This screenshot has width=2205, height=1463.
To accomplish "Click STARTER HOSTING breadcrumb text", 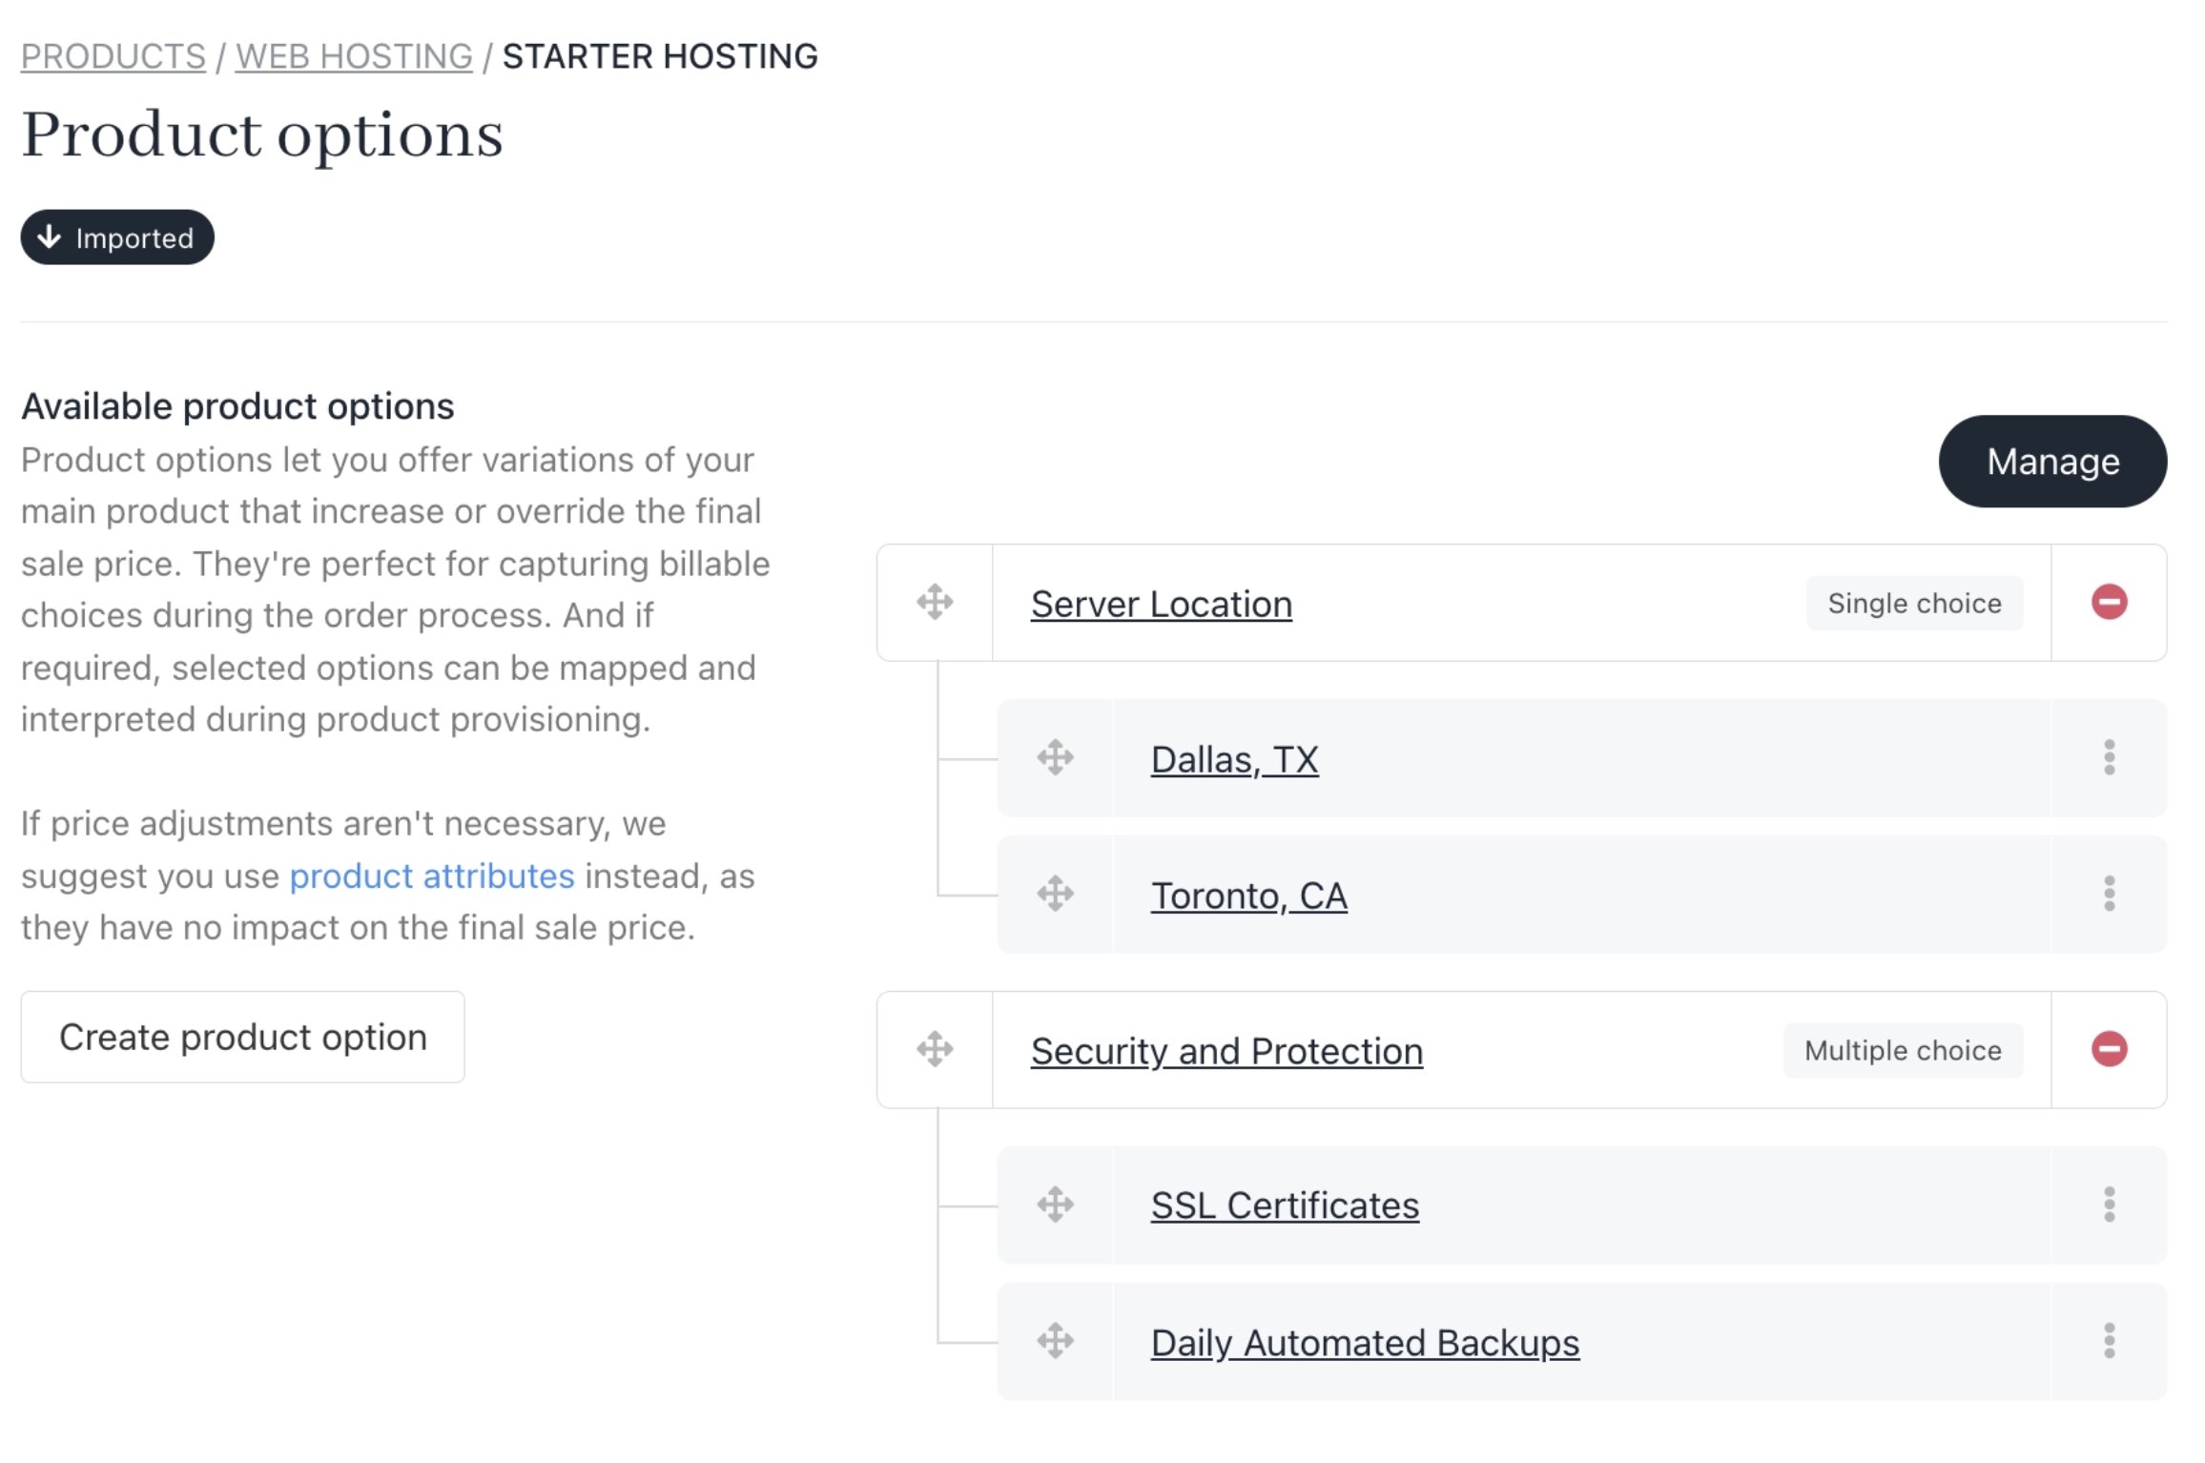I will point(660,56).
